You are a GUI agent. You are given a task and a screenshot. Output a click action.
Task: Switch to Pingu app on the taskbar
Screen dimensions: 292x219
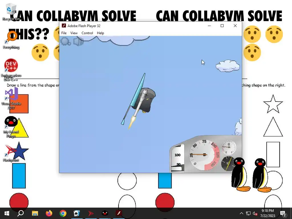tap(105, 213)
